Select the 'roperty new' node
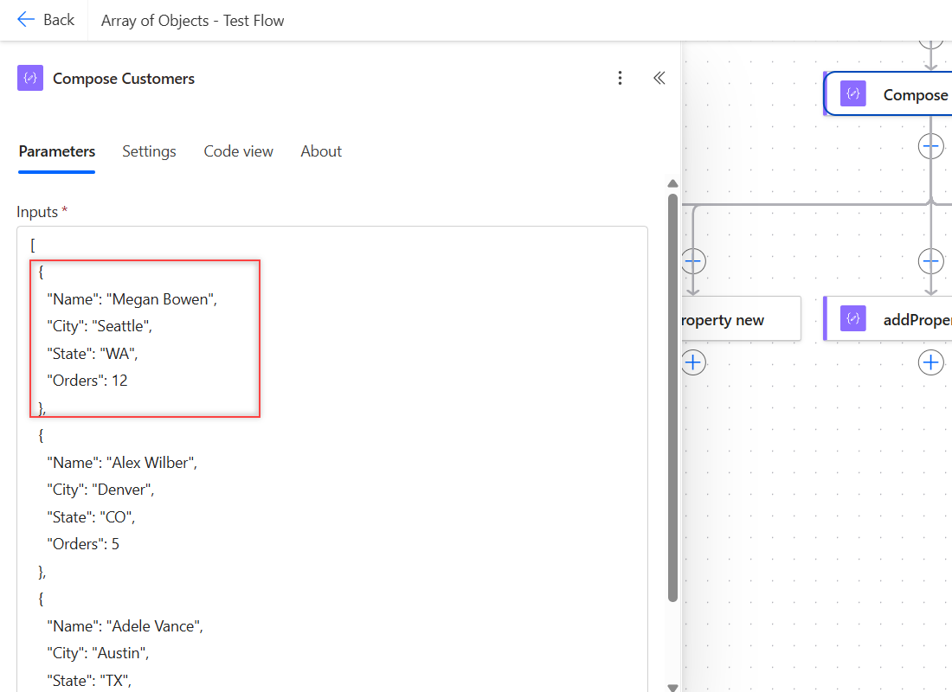The image size is (952, 692). pos(742,318)
